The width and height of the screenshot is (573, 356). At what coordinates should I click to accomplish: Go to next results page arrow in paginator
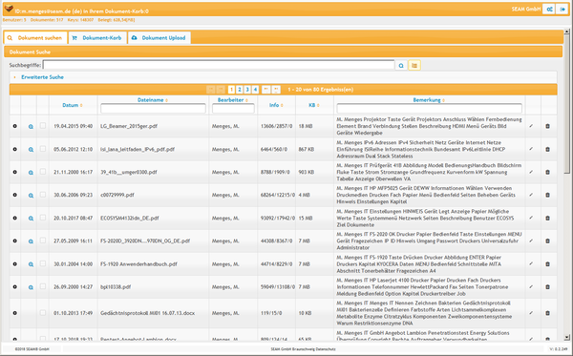tap(266, 90)
